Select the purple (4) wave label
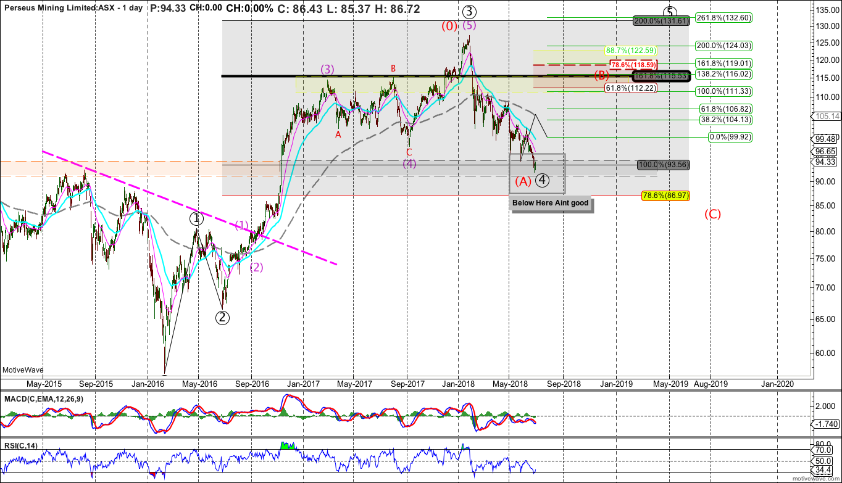This screenshot has width=842, height=483. pos(409,163)
